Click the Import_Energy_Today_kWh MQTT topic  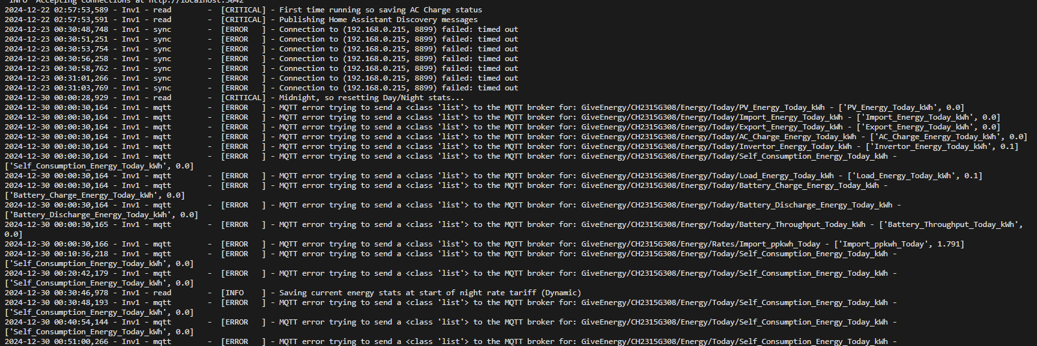712,117
